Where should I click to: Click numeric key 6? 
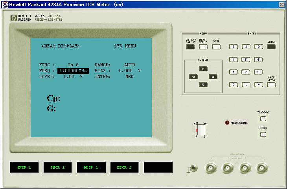[x=258, y=59]
